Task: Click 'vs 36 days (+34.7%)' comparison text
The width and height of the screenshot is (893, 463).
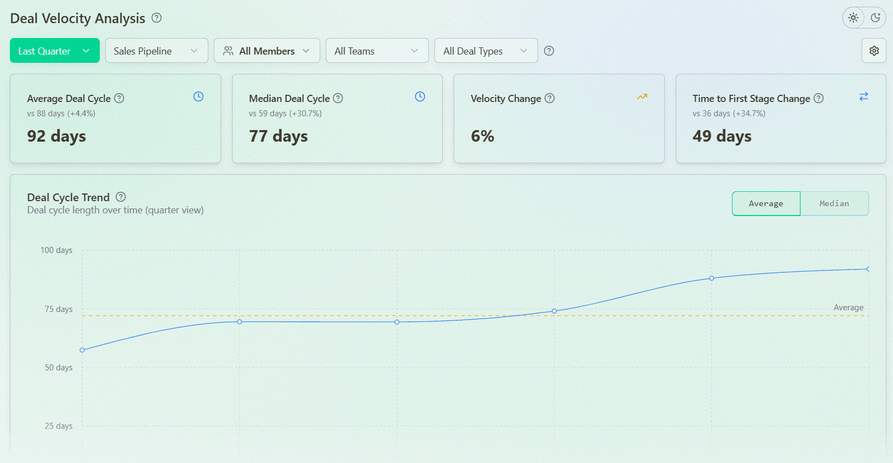Action: tap(729, 114)
